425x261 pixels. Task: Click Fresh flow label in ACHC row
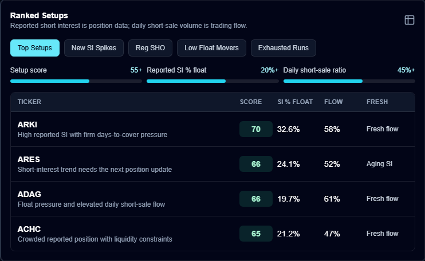click(383, 234)
